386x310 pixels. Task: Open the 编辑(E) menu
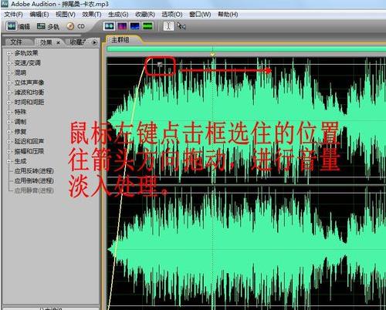point(39,15)
